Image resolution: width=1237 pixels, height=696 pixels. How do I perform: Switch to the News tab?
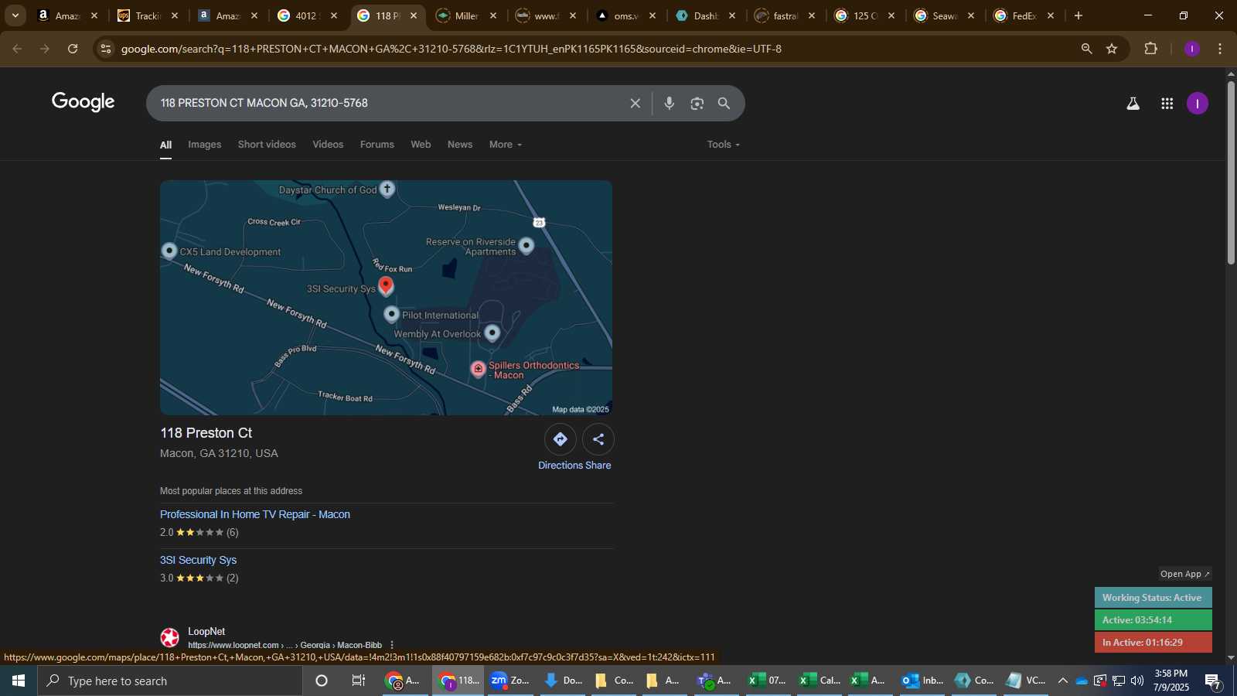tap(460, 145)
